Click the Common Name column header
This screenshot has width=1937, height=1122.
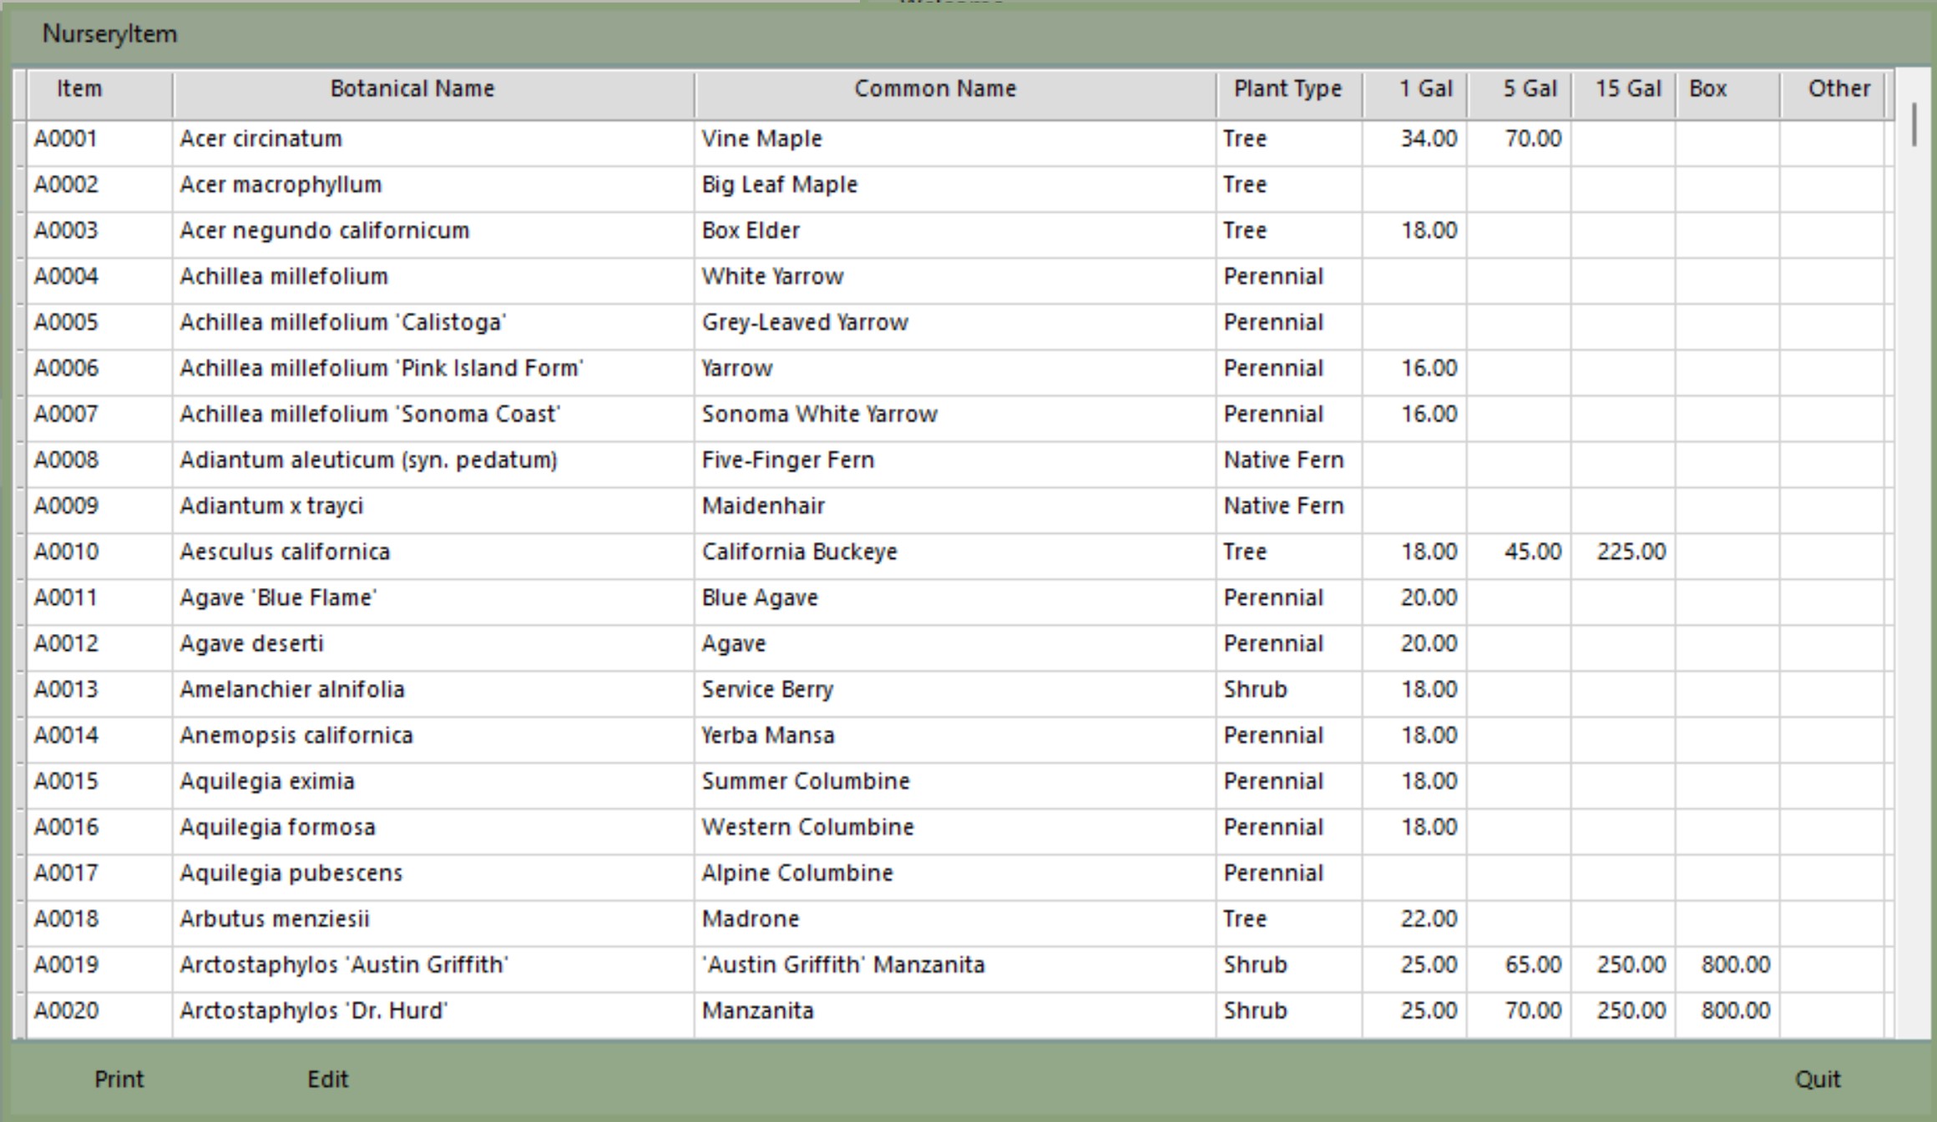click(934, 89)
